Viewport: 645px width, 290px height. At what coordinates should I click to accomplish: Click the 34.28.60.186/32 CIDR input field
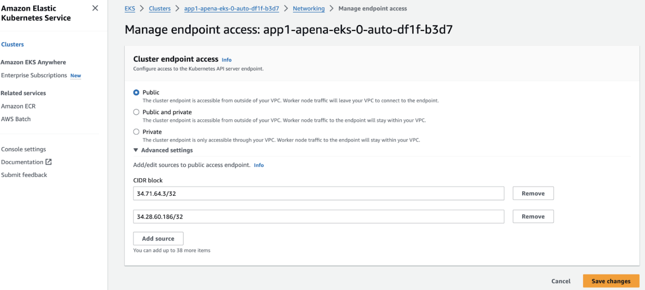(x=319, y=216)
